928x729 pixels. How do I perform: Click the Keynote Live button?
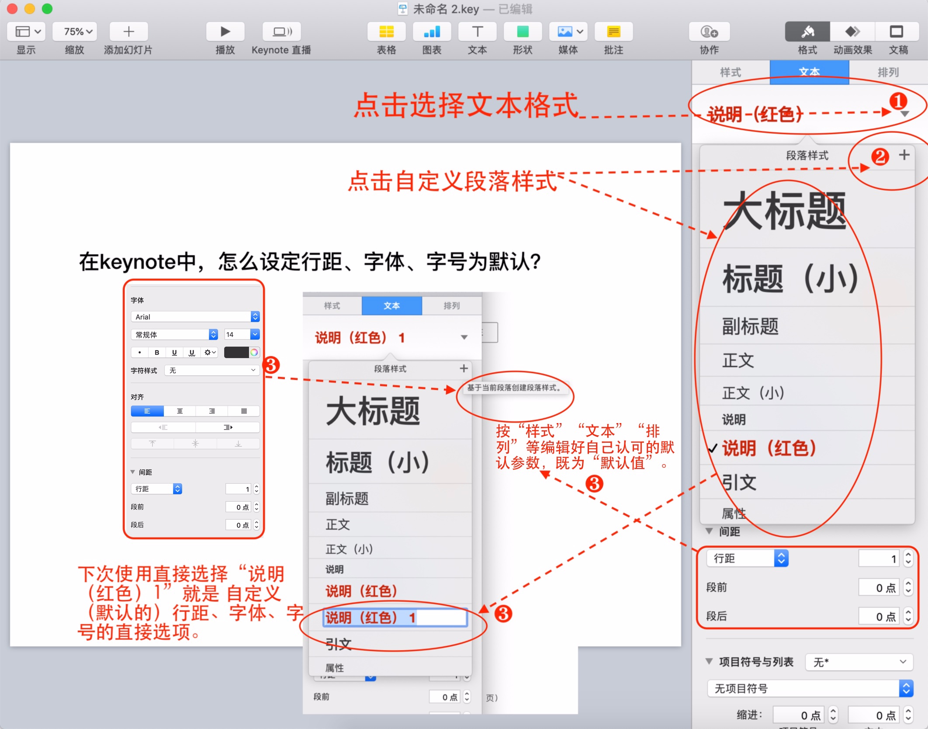tap(282, 31)
